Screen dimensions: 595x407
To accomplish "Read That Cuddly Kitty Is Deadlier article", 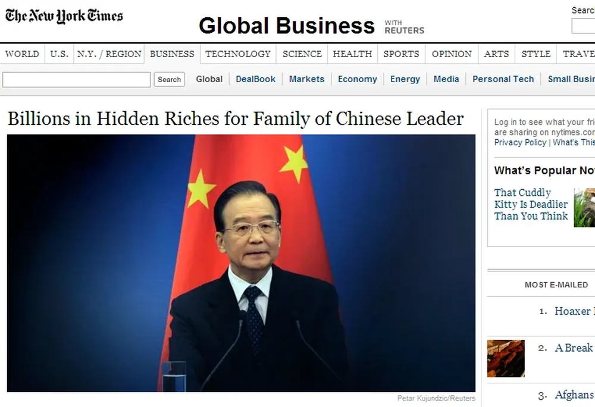I will pyautogui.click(x=531, y=204).
